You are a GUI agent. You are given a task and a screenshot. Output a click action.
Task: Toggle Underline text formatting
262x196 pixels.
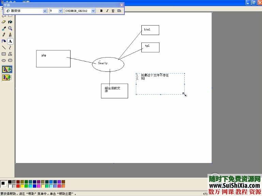113,11
